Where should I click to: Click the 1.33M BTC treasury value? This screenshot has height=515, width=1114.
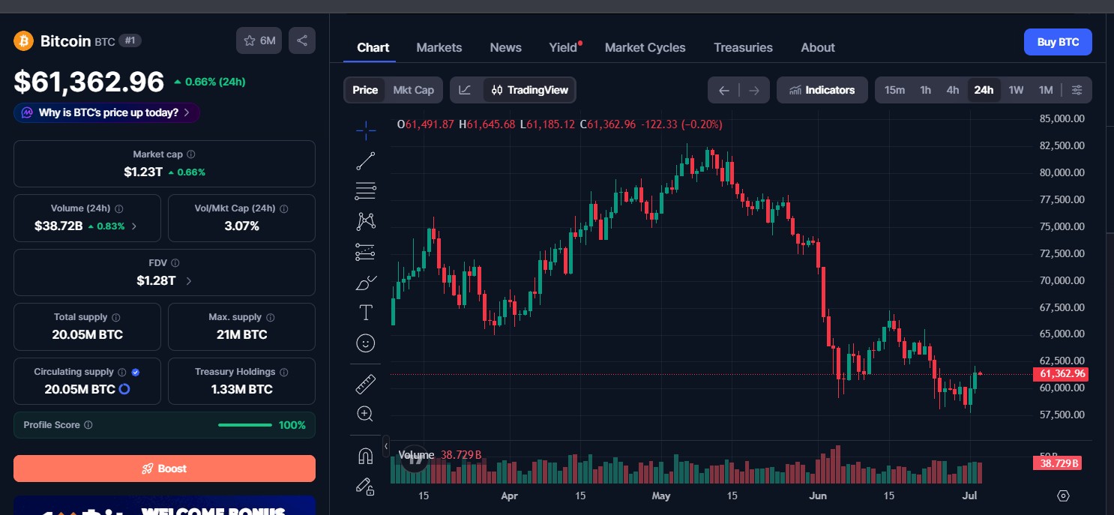[x=241, y=389]
